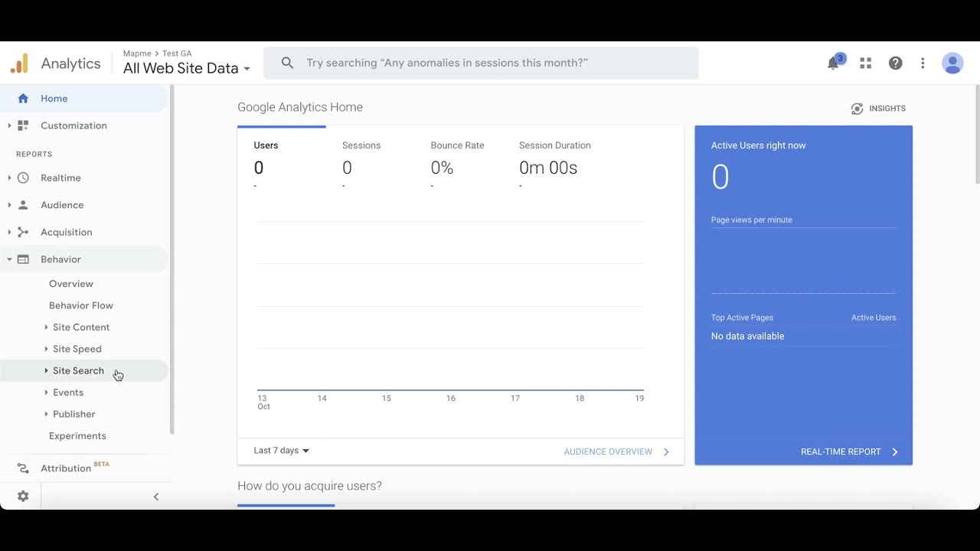
Task: Click 'No data available' text
Action: point(747,336)
